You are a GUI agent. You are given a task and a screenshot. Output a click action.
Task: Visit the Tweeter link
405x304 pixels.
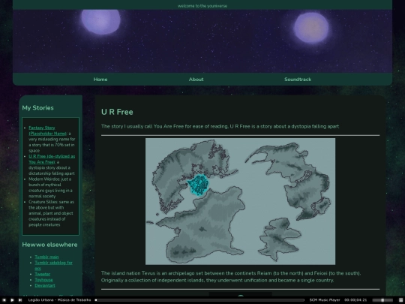tap(43, 274)
